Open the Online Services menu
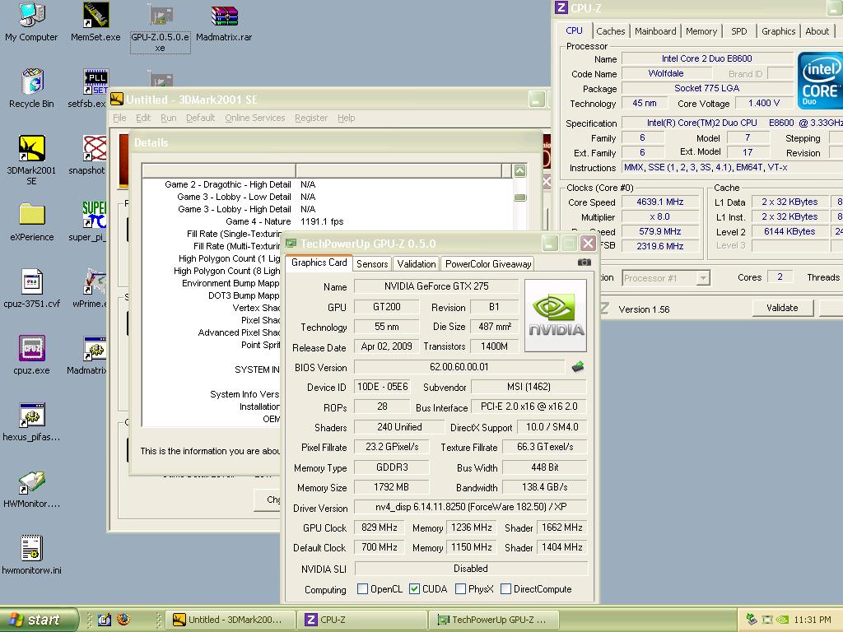 pyautogui.click(x=254, y=118)
